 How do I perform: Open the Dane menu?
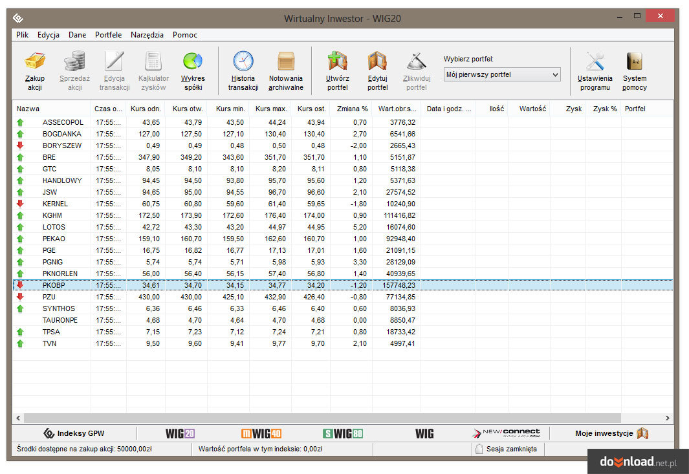[78, 35]
